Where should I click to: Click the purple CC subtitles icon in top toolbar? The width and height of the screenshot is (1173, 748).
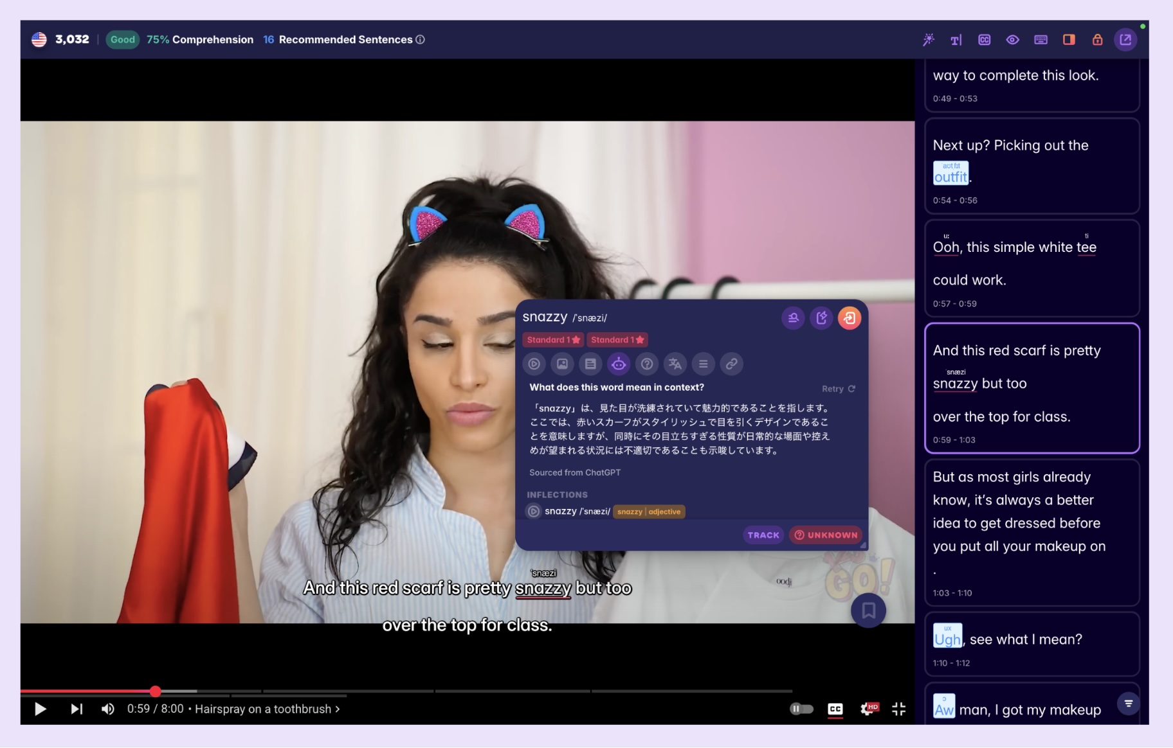pos(985,40)
